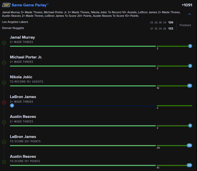
Task: Click the Nuggets first quarter score 37
Action: click(x=152, y=29)
